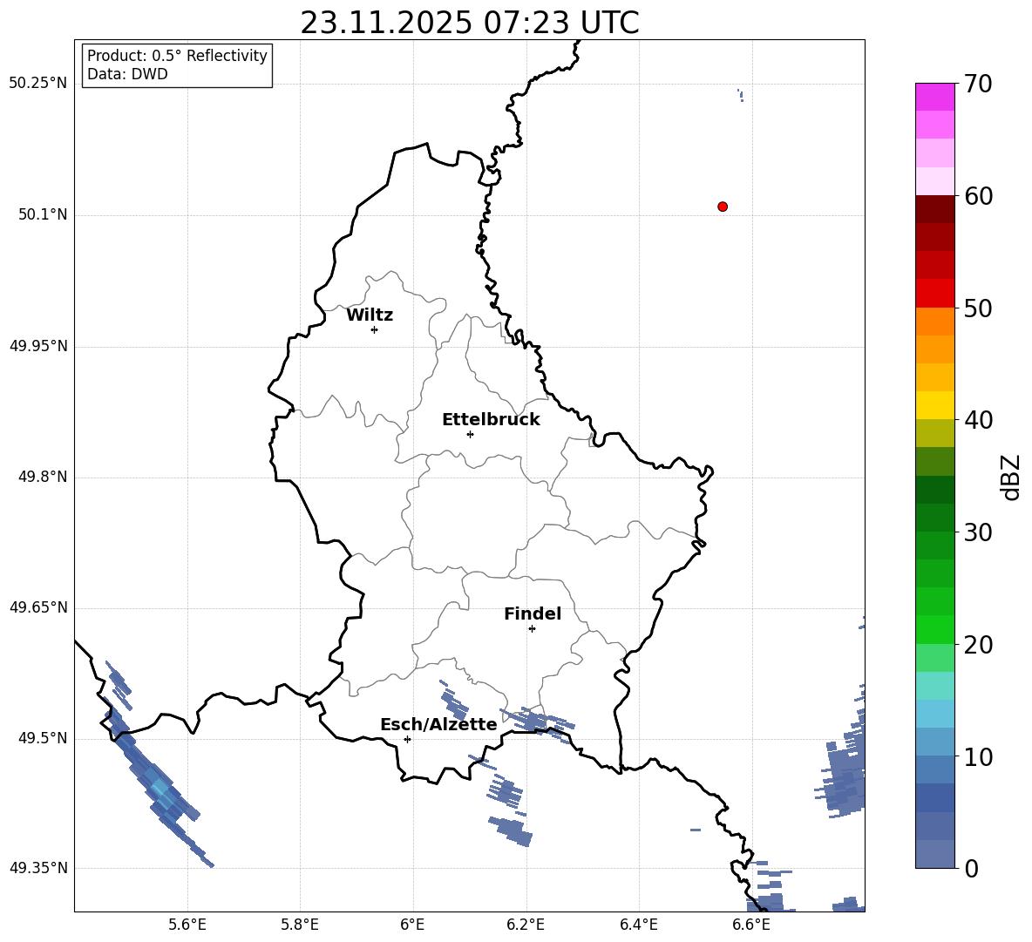
Task: Click the 49.95°N latitude tick label
Action: [38, 345]
